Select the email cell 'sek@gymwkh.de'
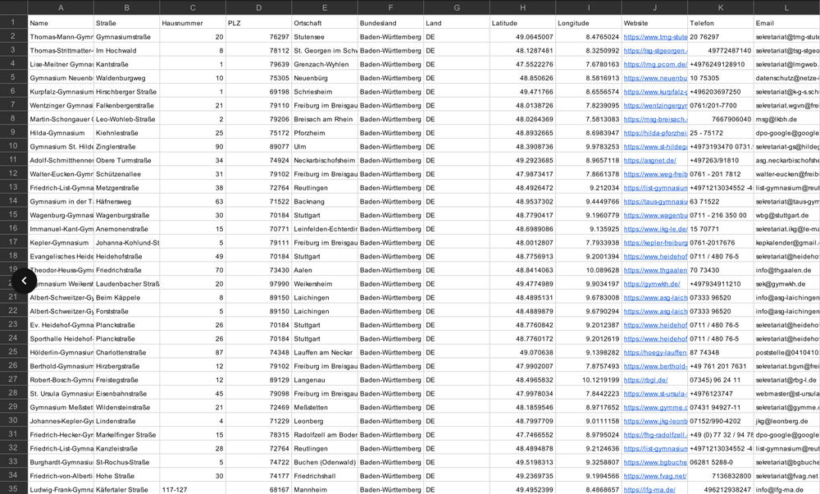820x494 pixels. click(x=786, y=284)
